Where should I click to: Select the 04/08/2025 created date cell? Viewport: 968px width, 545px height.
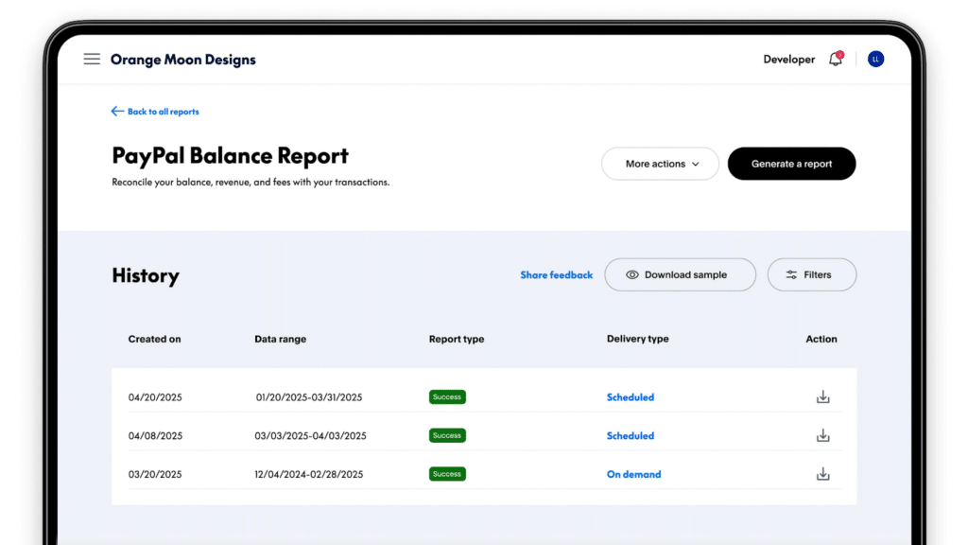tap(155, 435)
